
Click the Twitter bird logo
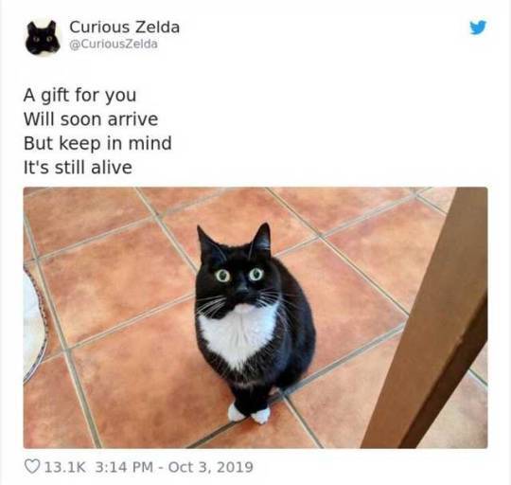[478, 27]
